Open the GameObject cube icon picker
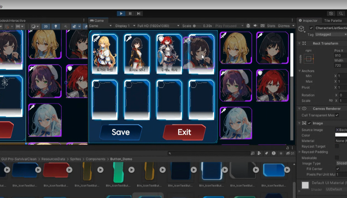The height and width of the screenshot is (198, 347). click(301, 29)
